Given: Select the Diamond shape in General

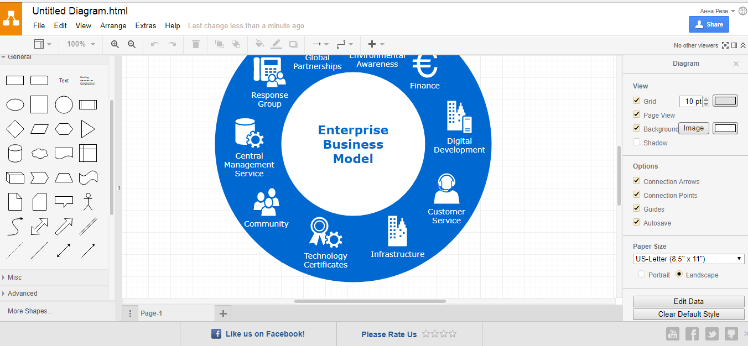Looking at the screenshot, I should [15, 129].
